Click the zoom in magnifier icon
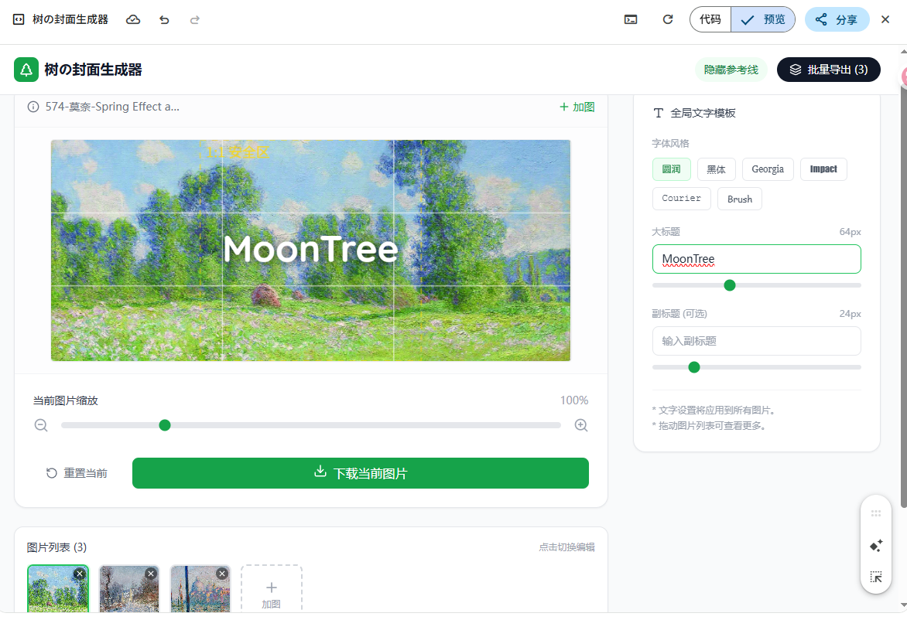The height and width of the screenshot is (620, 907). pyautogui.click(x=581, y=425)
